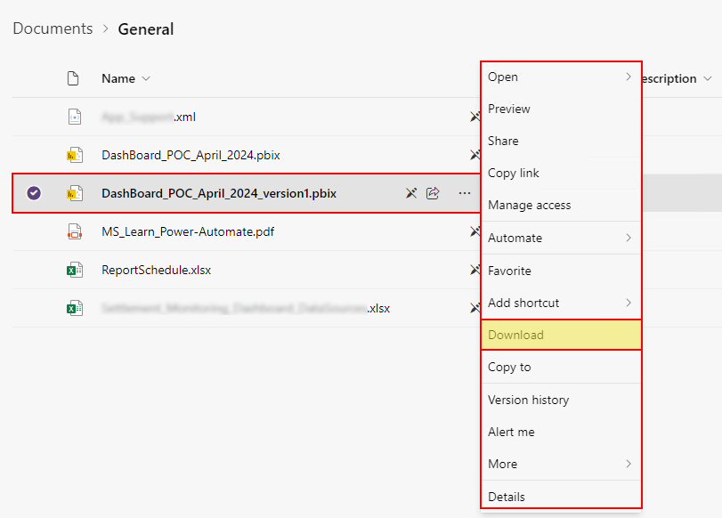722x518 pixels.
Task: Expand the More submenu
Action: (x=629, y=464)
